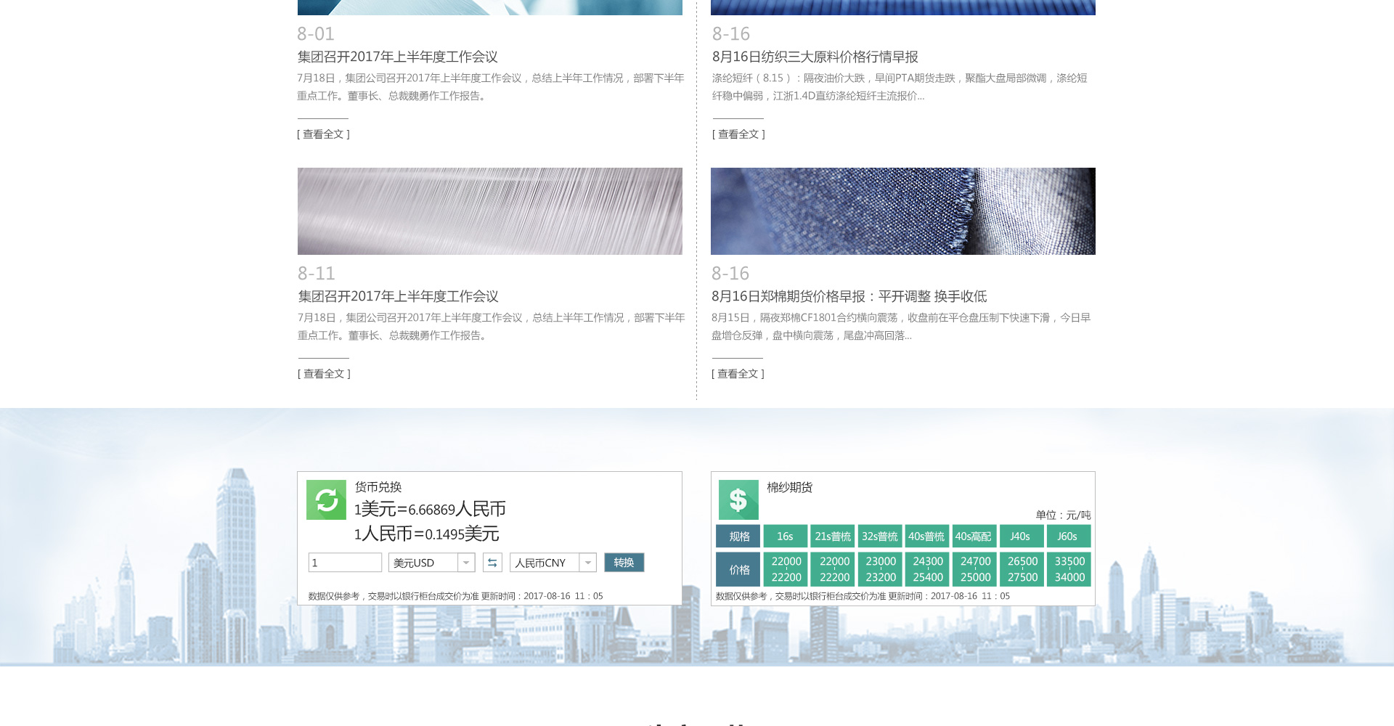
Task: Open 查看全文 link under the 8-01 article
Action: coord(324,134)
